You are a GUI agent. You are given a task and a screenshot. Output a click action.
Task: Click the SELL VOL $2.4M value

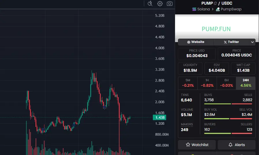(x=247, y=115)
